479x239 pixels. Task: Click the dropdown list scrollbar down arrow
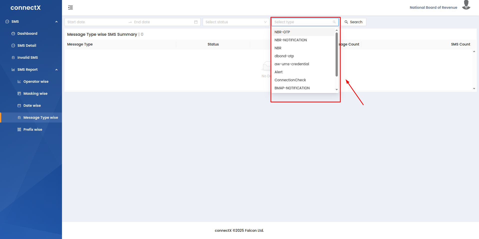click(337, 89)
